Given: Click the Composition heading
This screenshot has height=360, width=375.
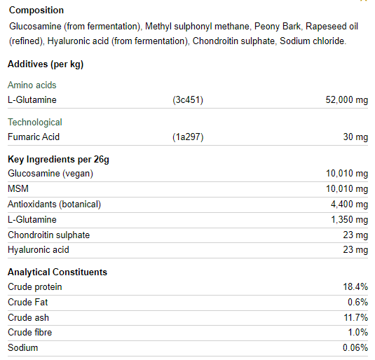Looking at the screenshot, I should 36,11.
